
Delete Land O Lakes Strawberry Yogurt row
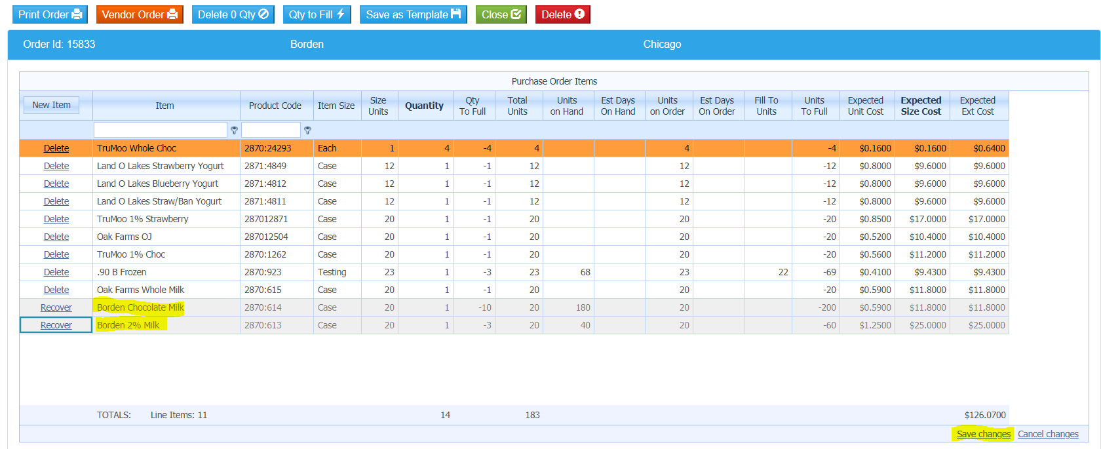[x=56, y=166]
